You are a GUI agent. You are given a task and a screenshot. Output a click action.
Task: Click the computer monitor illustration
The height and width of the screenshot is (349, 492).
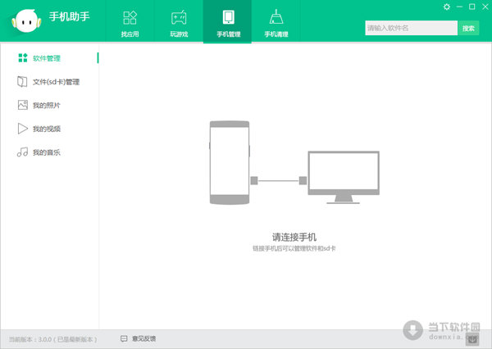(344, 177)
